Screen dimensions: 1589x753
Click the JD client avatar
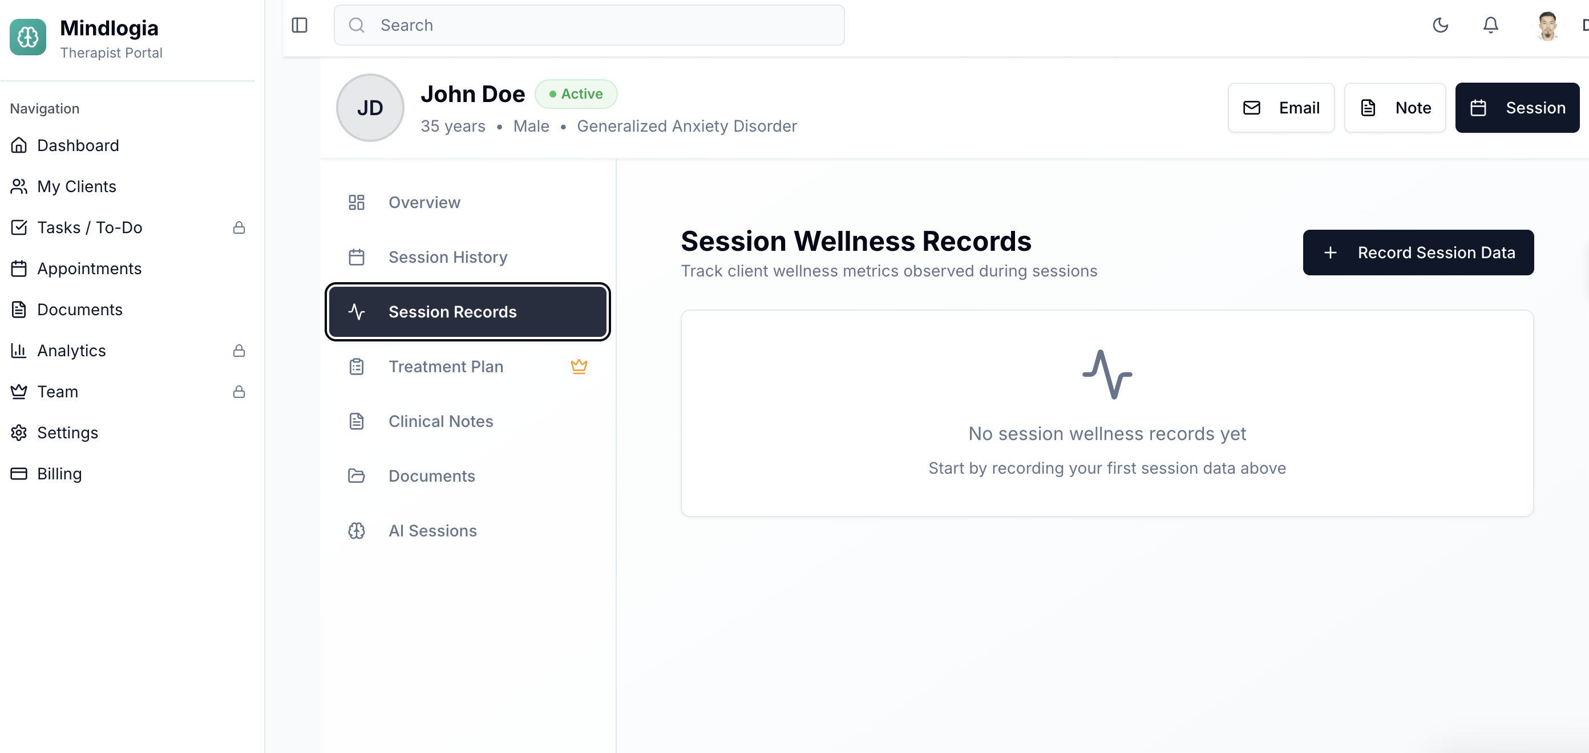tap(370, 108)
